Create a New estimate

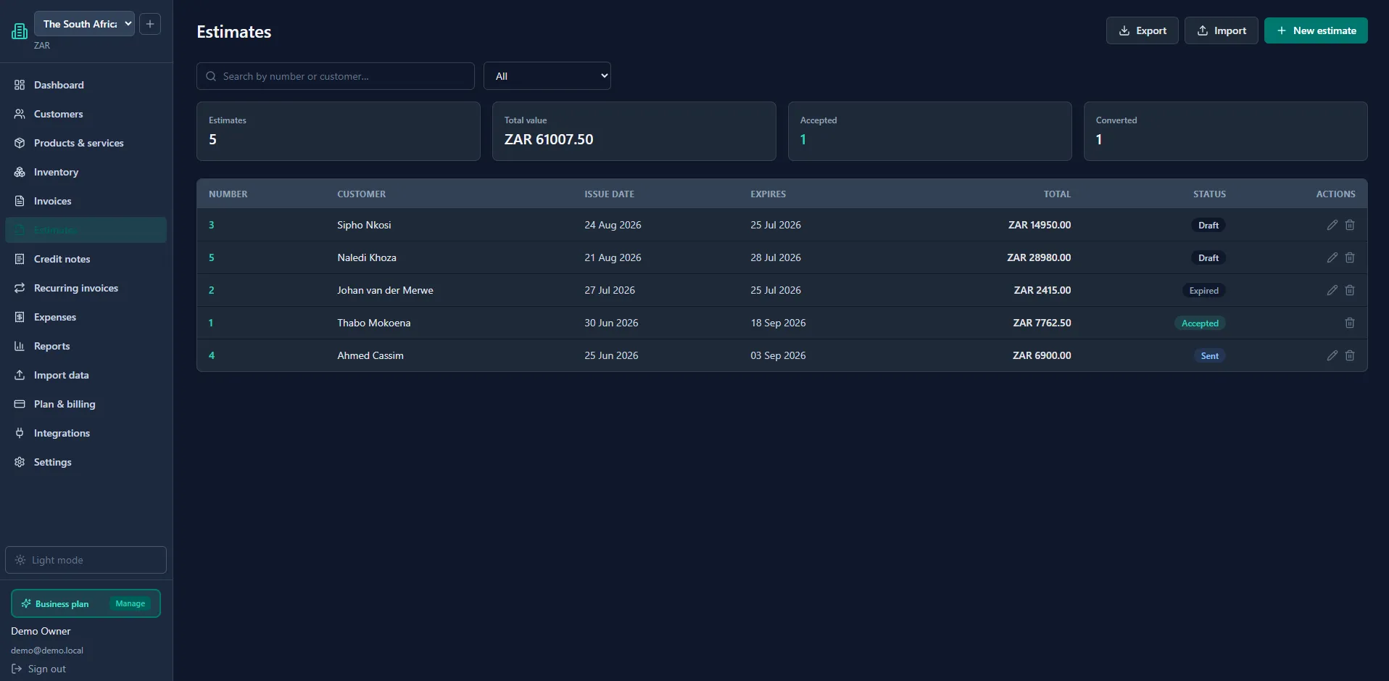tap(1316, 30)
